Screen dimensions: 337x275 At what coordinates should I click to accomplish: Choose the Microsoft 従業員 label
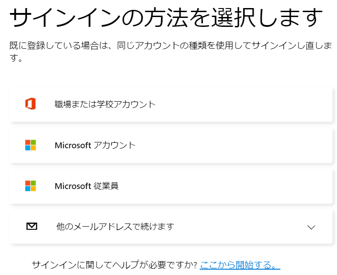[x=87, y=186]
